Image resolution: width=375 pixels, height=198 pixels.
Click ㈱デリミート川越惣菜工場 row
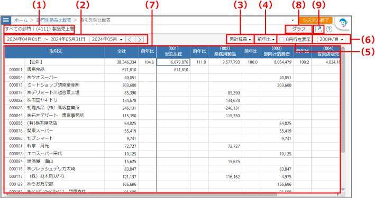click(172, 93)
